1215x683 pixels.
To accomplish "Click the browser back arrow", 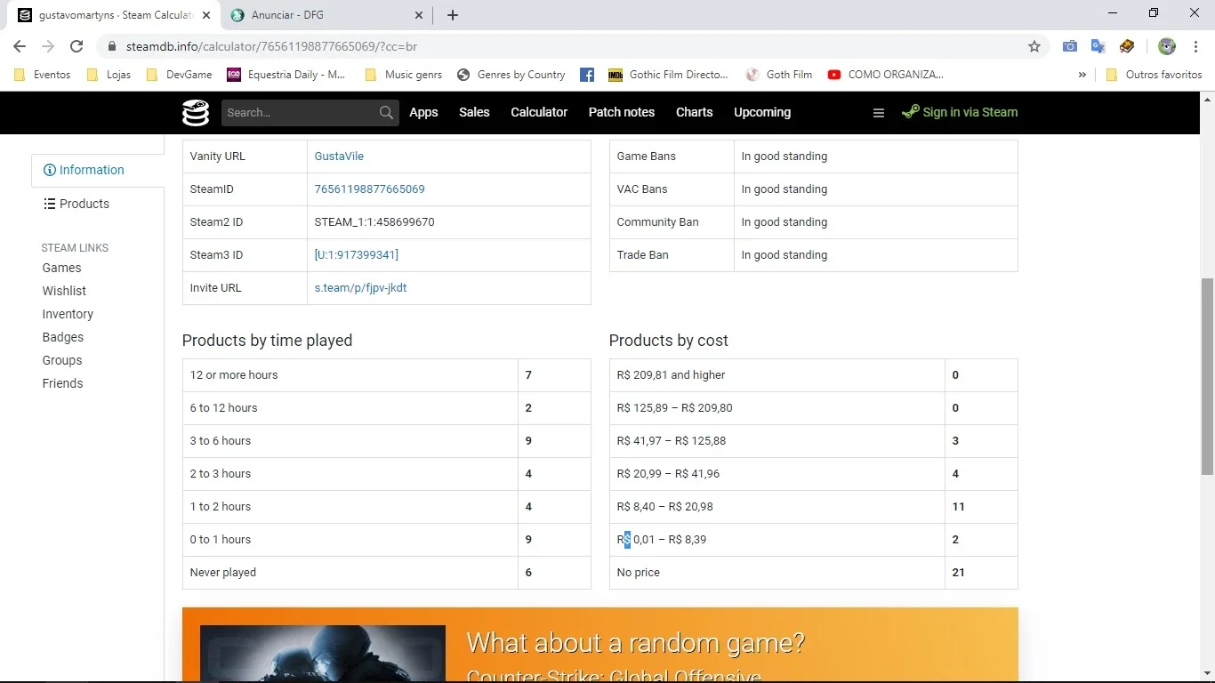I will [x=20, y=46].
